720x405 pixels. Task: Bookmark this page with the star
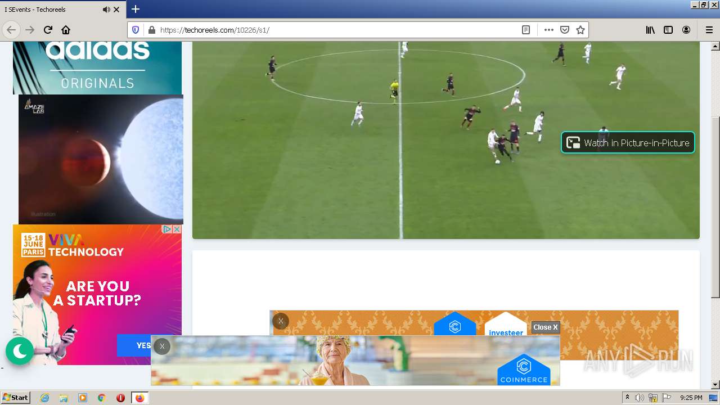[x=580, y=30]
